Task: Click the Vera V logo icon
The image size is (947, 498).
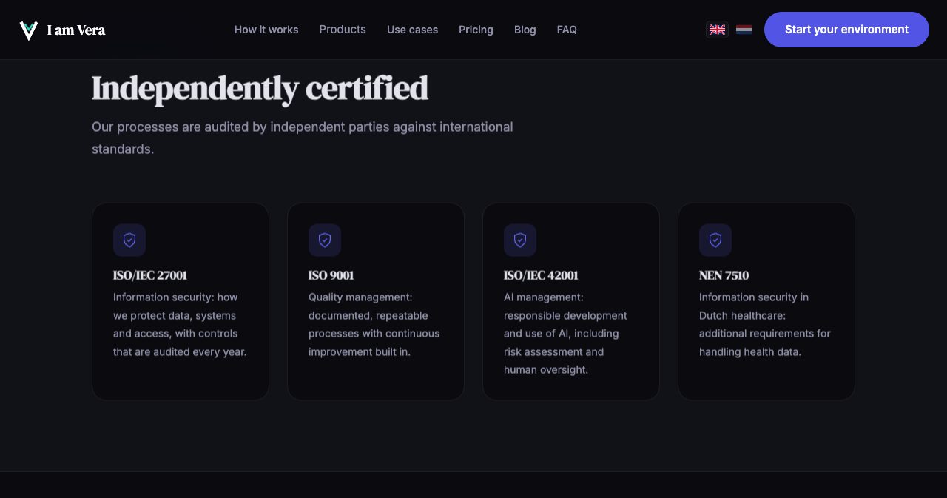Action: (x=28, y=30)
